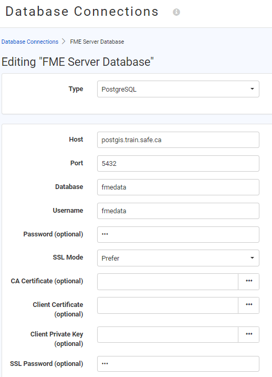Click the Host field with postgis.train.safe.ca
This screenshot has width=272, height=377.
(178, 140)
